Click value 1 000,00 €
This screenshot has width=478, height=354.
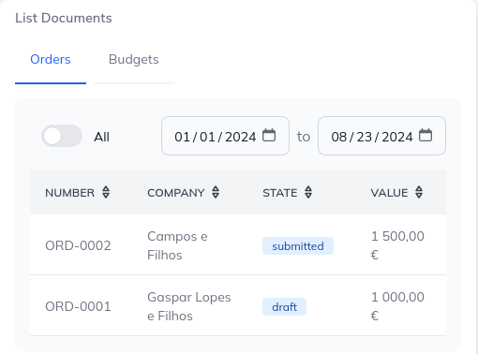pyautogui.click(x=397, y=306)
